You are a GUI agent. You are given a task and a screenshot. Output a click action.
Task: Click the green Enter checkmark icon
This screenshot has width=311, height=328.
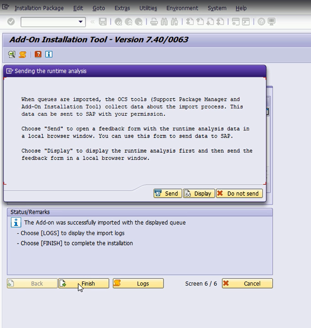coord(11,22)
